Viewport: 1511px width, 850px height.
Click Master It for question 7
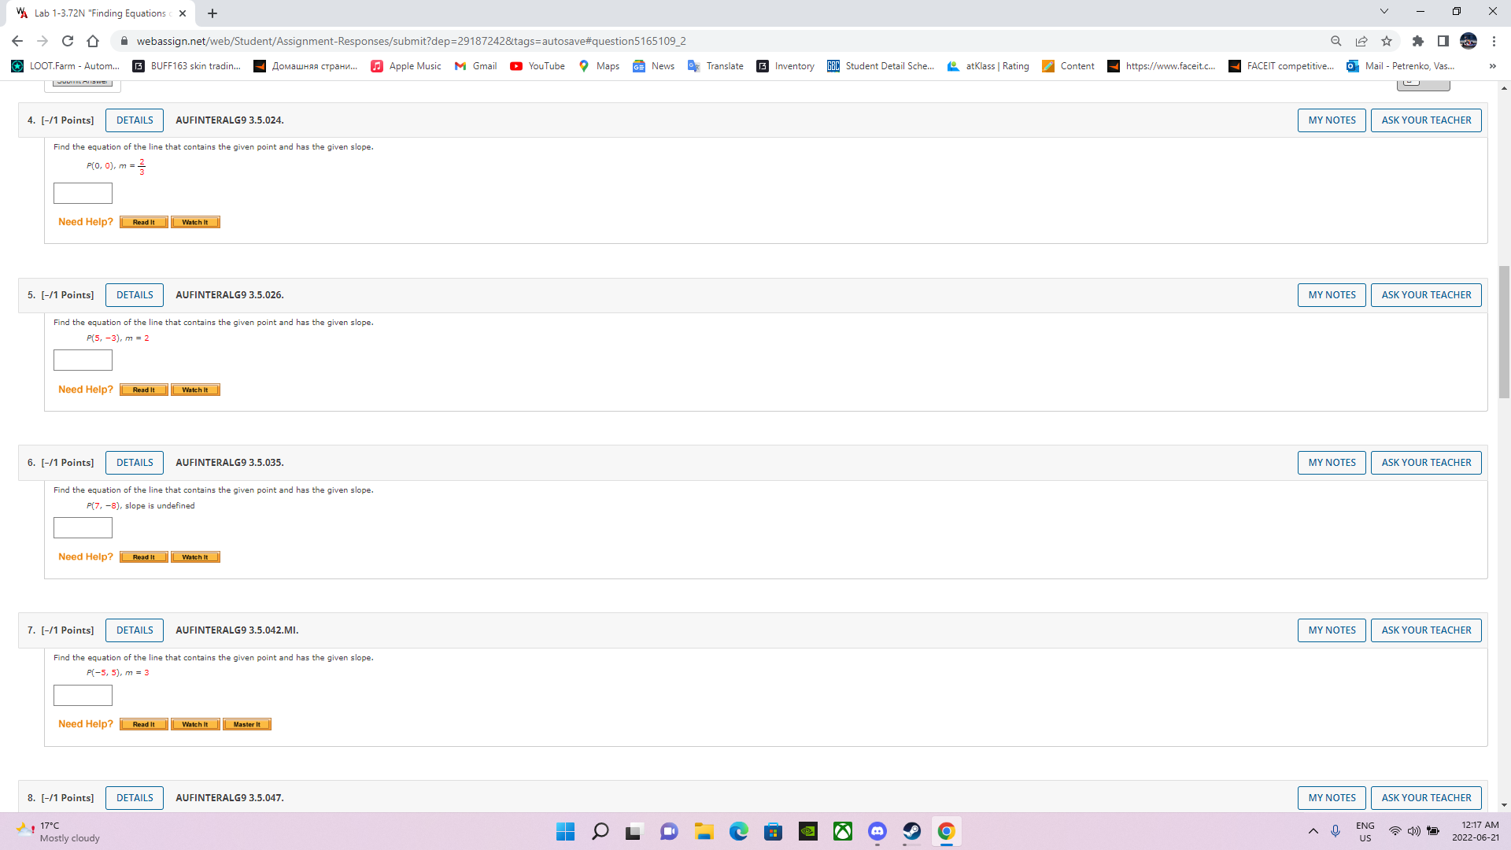(247, 725)
